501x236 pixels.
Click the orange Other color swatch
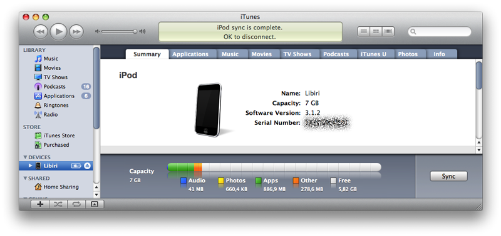[x=296, y=180]
